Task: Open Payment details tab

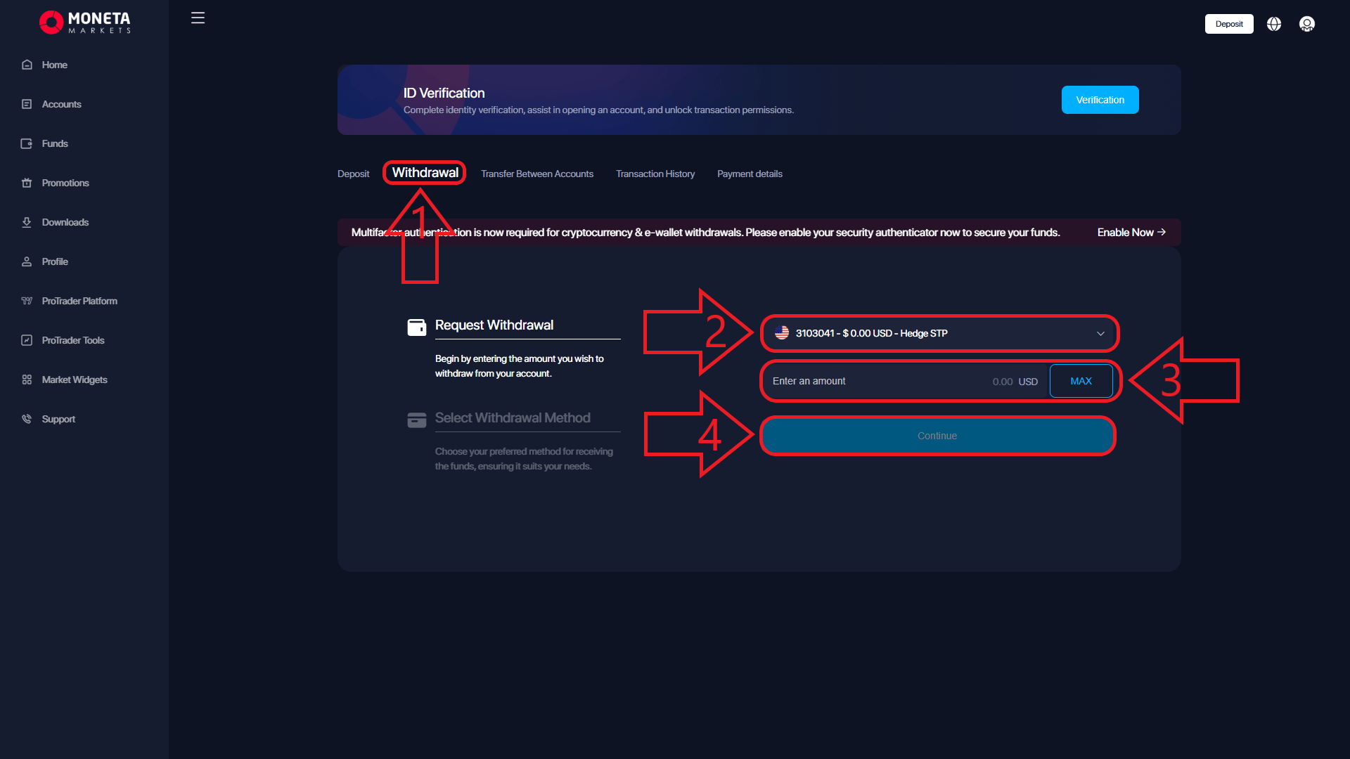Action: [749, 174]
